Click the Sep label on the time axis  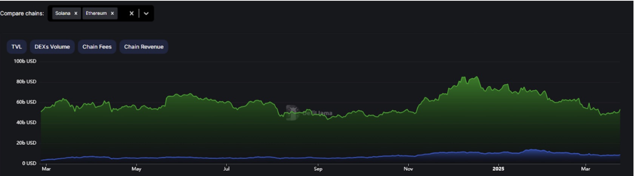(318, 169)
